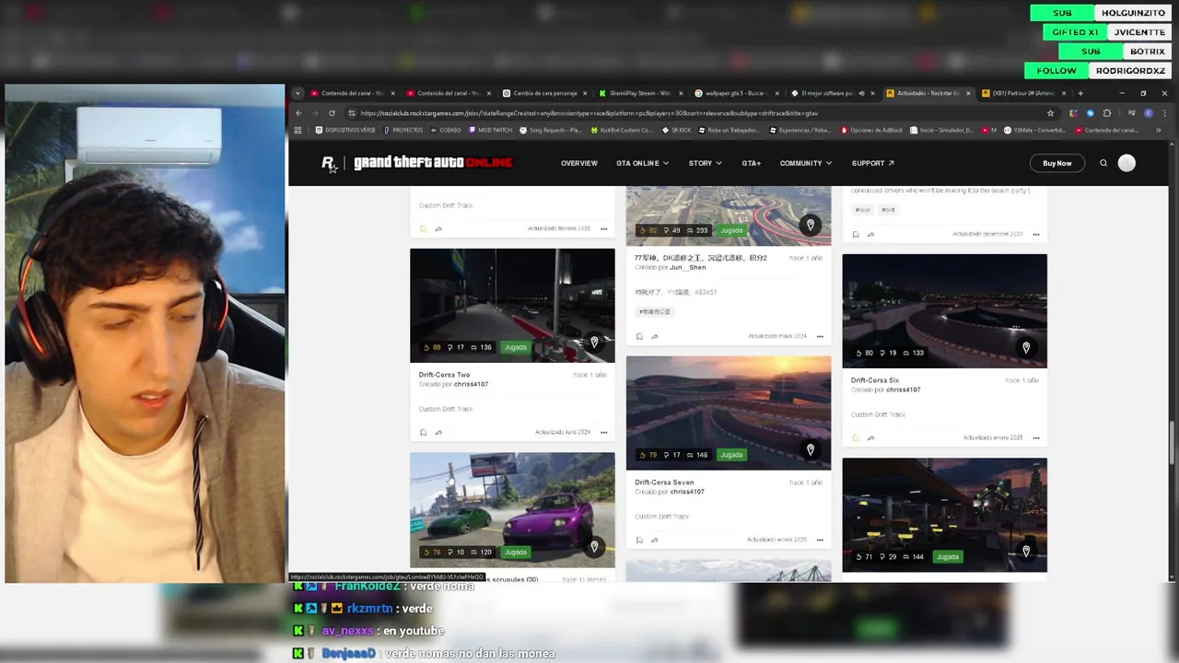This screenshot has height=663, width=1179.
Task: Open more options on febrero 2025 card
Action: pos(603,228)
